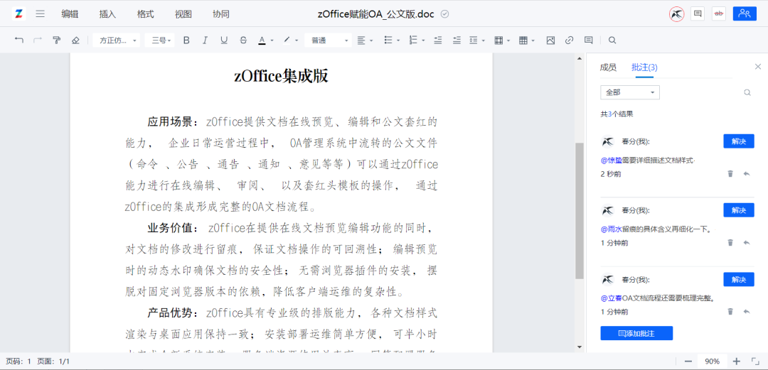Zoom in with the plus button
The height and width of the screenshot is (370, 768).
[x=737, y=361]
